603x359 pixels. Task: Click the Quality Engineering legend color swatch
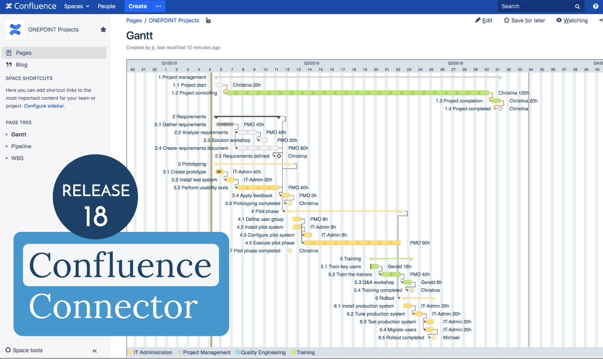(x=238, y=352)
